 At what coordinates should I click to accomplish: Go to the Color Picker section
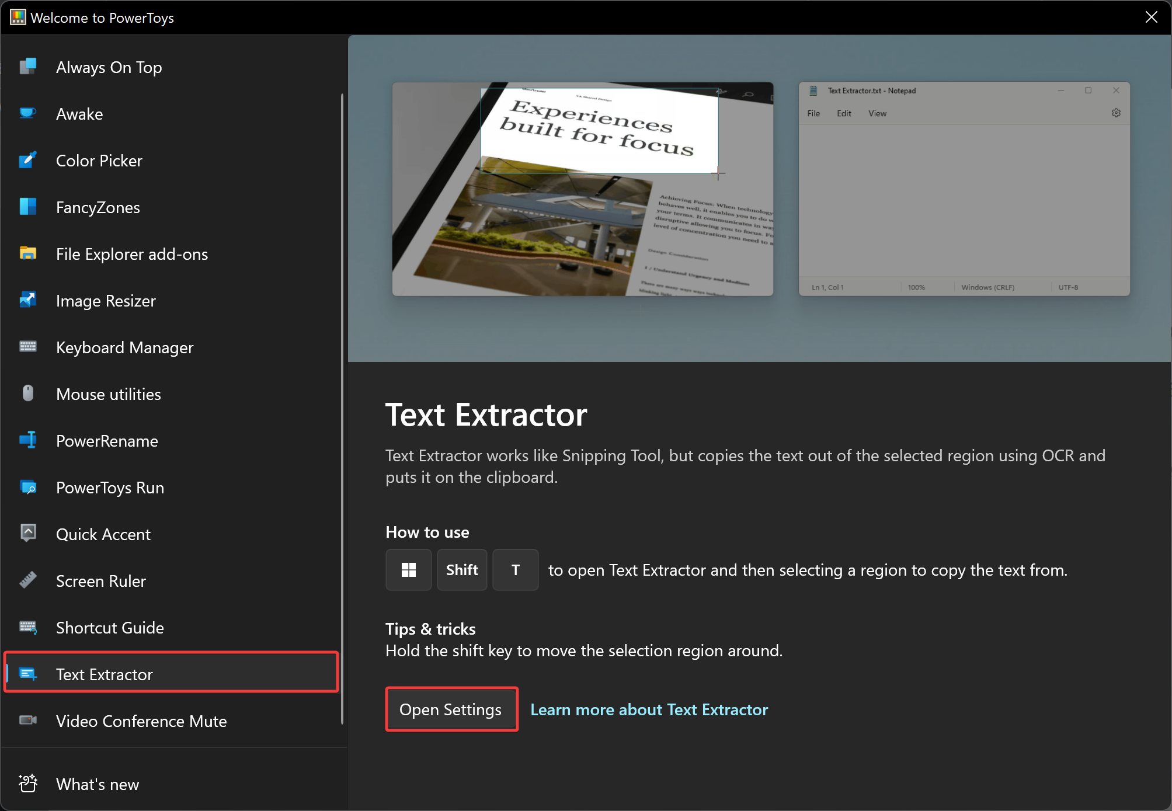(x=171, y=161)
